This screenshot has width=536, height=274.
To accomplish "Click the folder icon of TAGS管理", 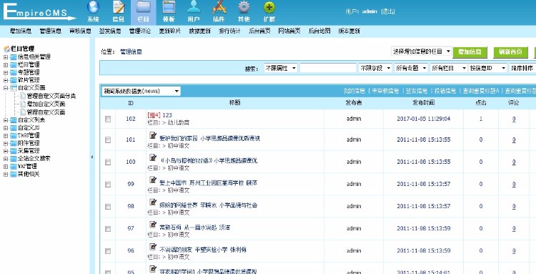I will click(x=14, y=135).
